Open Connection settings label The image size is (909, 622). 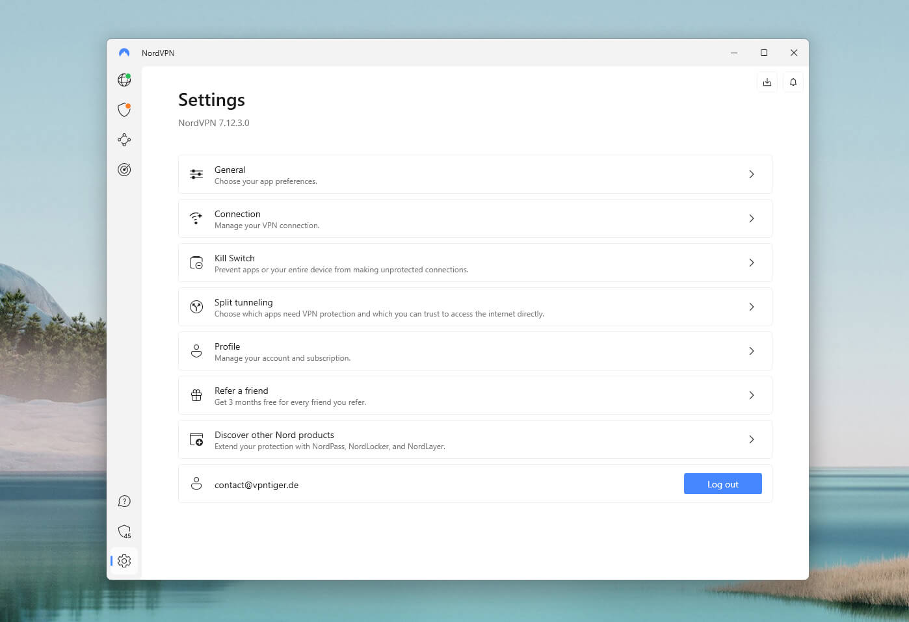(x=237, y=214)
